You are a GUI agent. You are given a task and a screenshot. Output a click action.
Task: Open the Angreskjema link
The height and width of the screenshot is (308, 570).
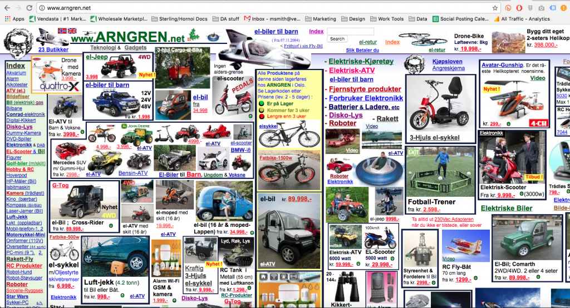tap(448, 68)
